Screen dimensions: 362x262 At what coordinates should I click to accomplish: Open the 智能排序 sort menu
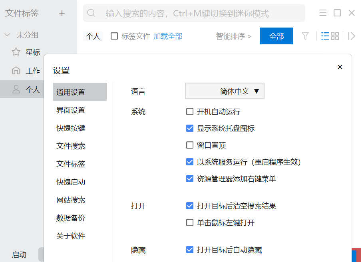click(234, 36)
